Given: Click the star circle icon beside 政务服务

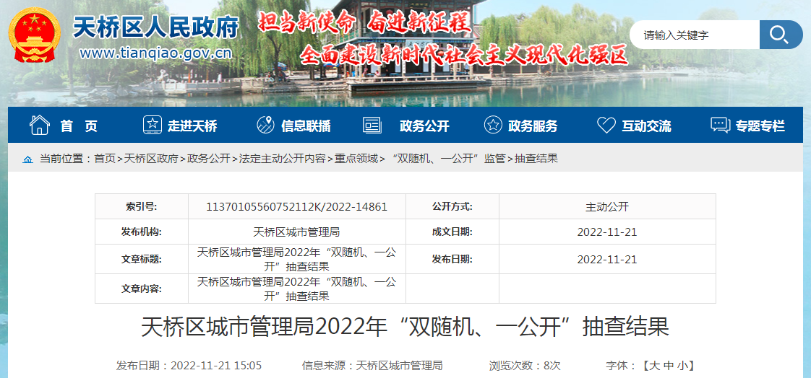Looking at the screenshot, I should point(493,125).
